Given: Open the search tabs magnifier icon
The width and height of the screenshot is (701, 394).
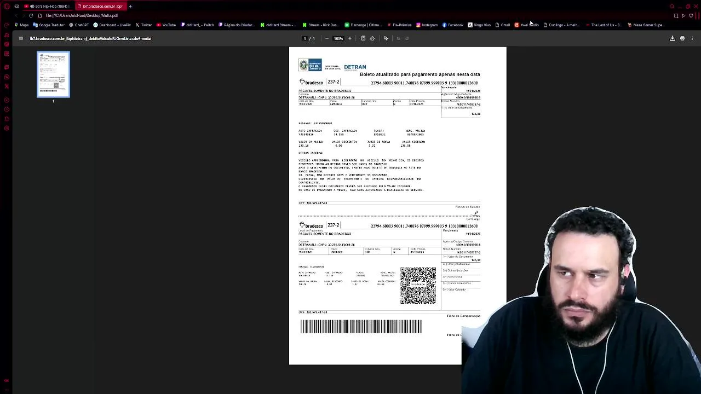Looking at the screenshot, I should click(x=673, y=6).
